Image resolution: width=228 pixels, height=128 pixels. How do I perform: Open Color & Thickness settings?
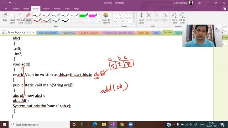pyautogui.click(x=106, y=18)
